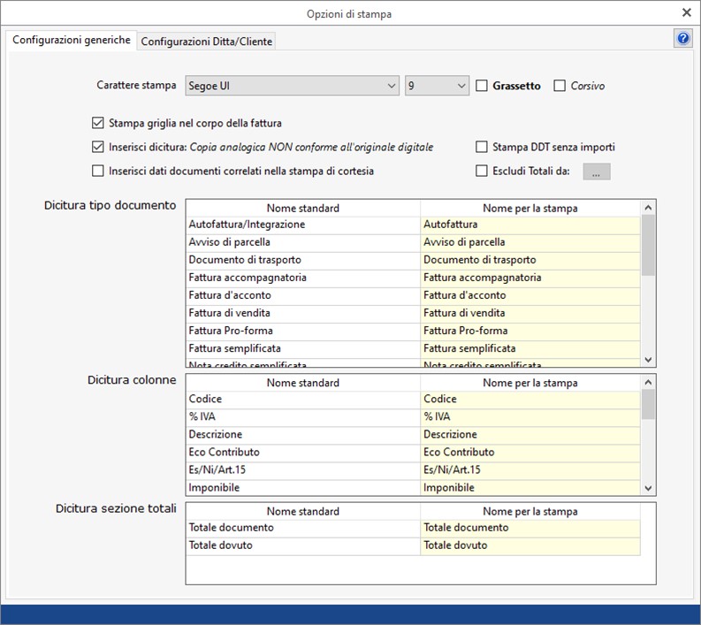Tick the Escludi Totali da checkbox
701x625 pixels.
pyautogui.click(x=482, y=171)
